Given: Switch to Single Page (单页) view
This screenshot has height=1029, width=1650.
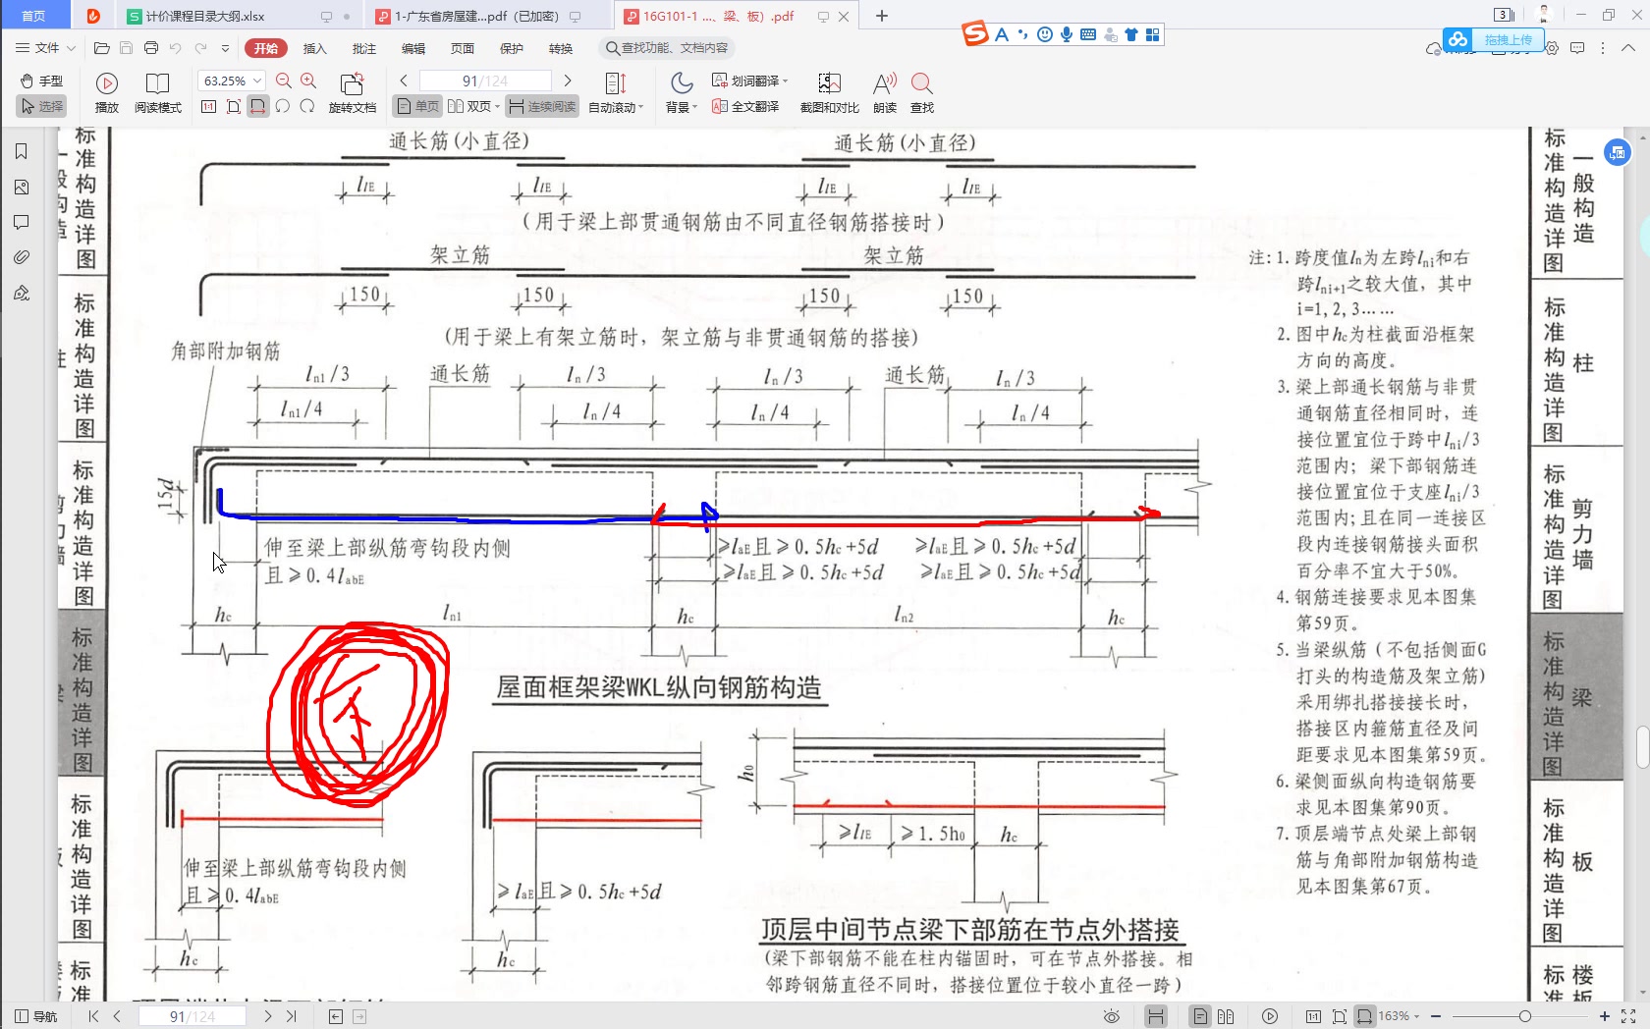Looking at the screenshot, I should (417, 106).
